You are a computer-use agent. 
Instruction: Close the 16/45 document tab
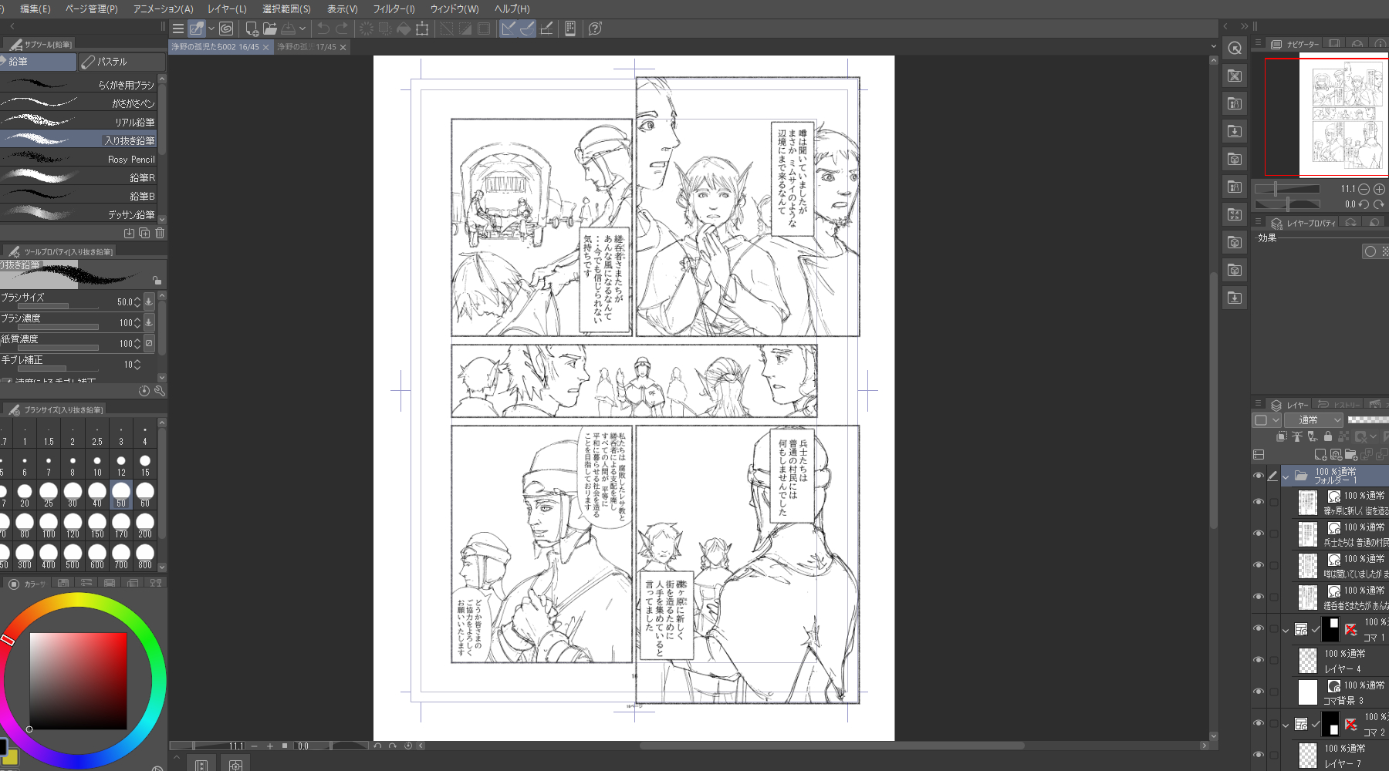click(x=266, y=48)
